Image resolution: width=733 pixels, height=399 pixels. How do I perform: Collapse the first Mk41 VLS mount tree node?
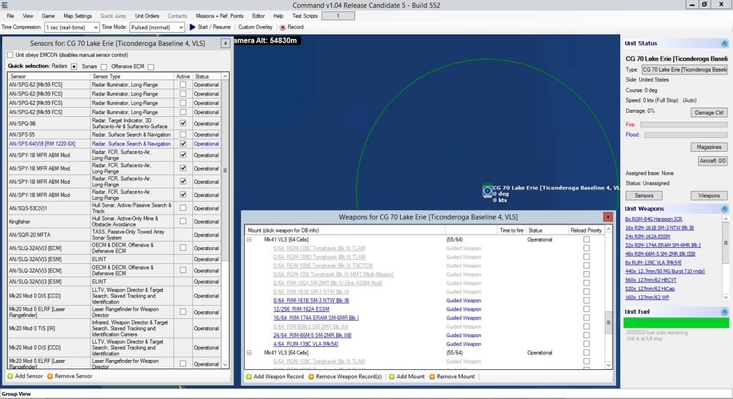click(249, 239)
